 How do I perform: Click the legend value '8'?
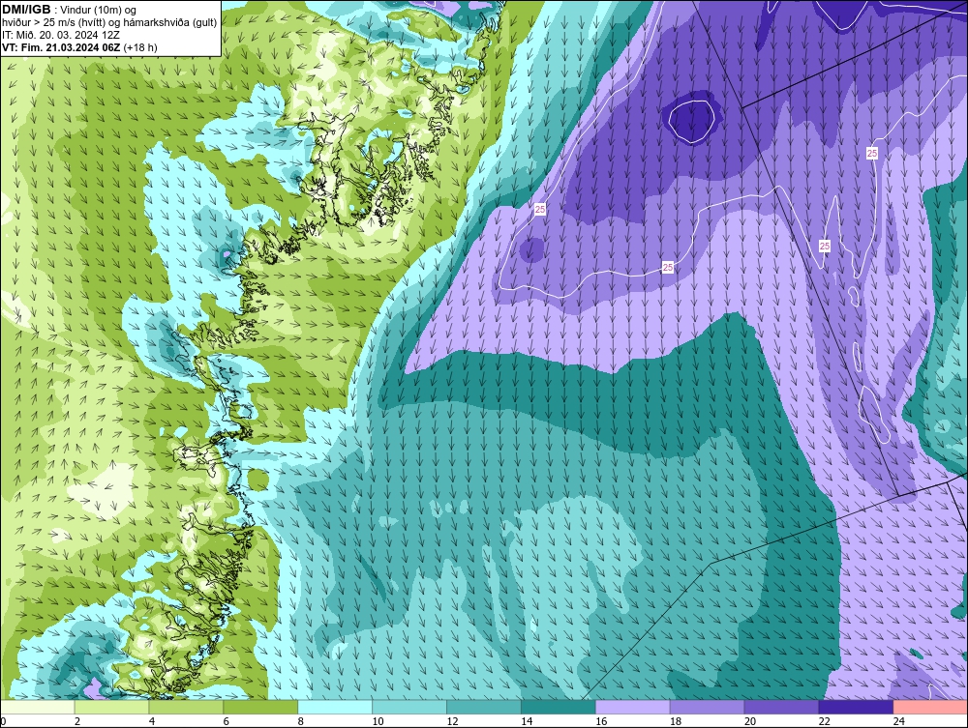(301, 721)
